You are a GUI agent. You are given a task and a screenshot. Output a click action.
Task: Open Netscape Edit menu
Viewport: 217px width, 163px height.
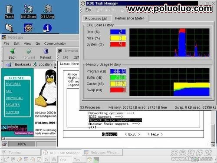click(16, 43)
